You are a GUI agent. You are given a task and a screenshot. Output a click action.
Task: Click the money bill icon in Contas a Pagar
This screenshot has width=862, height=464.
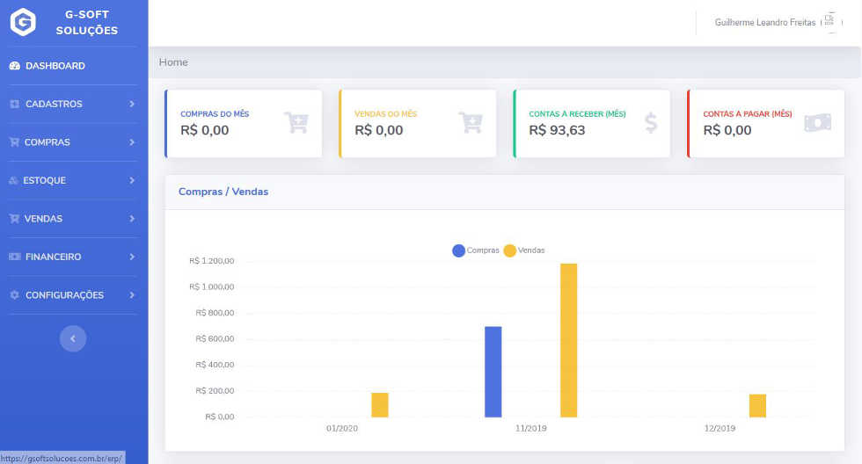point(817,123)
